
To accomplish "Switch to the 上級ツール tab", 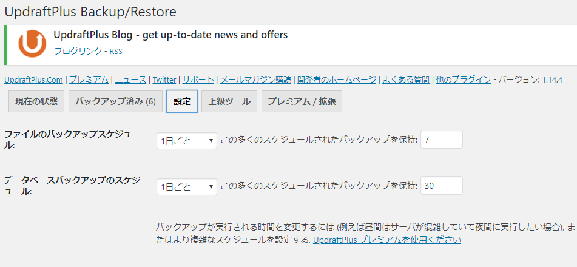I will pos(229,101).
